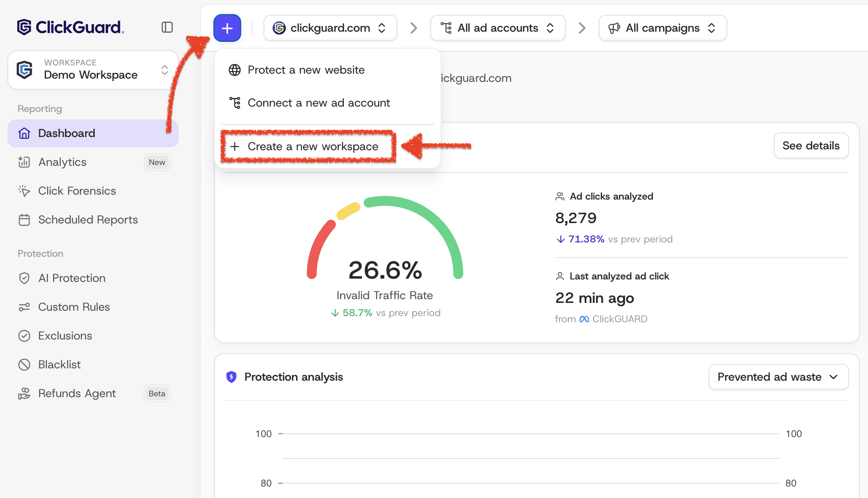Open the clickguard.com website selector
Image resolution: width=868 pixels, height=498 pixels.
pyautogui.click(x=330, y=28)
